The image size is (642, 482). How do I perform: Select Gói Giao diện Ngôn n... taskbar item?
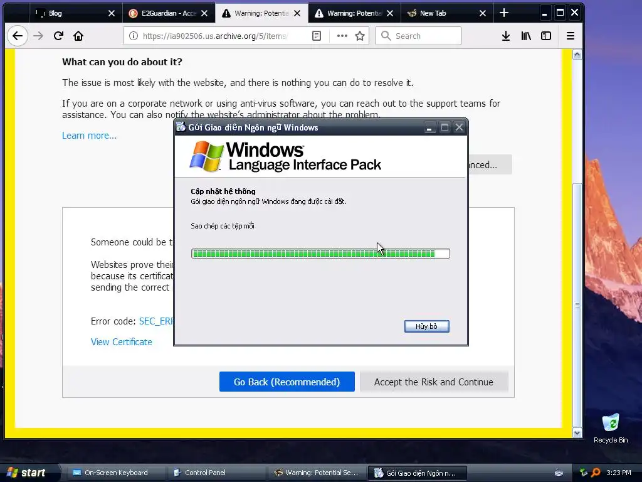point(417,473)
